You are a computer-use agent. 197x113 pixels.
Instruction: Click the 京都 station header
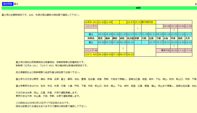click(138, 38)
